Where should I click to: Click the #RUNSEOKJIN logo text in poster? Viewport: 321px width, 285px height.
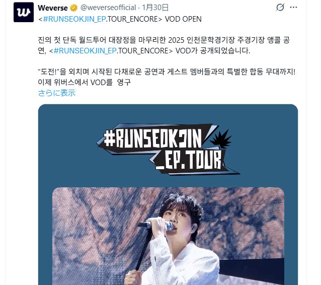pyautogui.click(x=152, y=139)
